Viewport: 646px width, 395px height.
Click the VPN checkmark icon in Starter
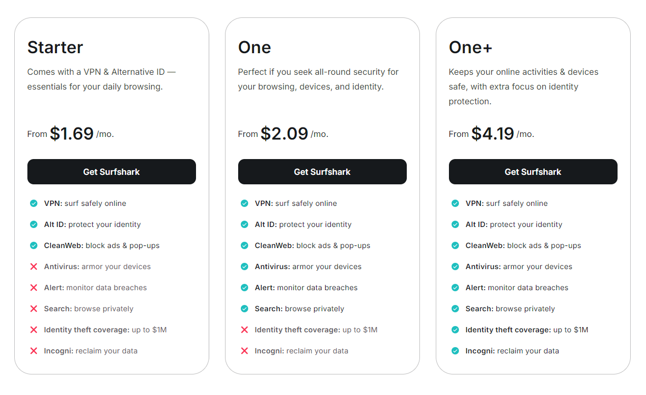coord(34,203)
